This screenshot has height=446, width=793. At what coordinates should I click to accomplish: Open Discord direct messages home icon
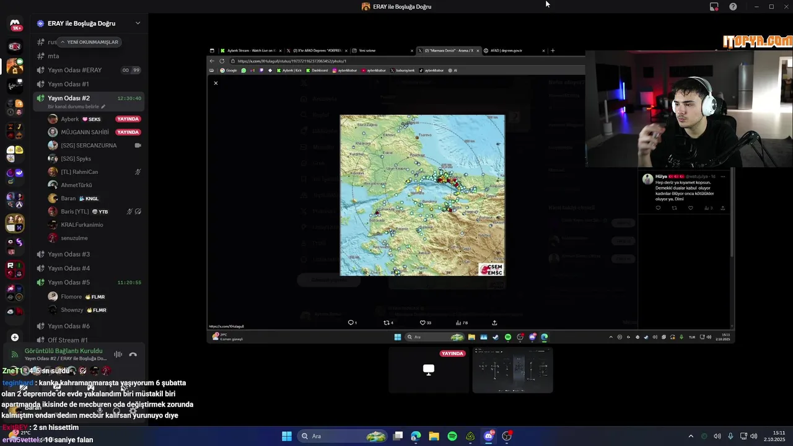pos(15,25)
